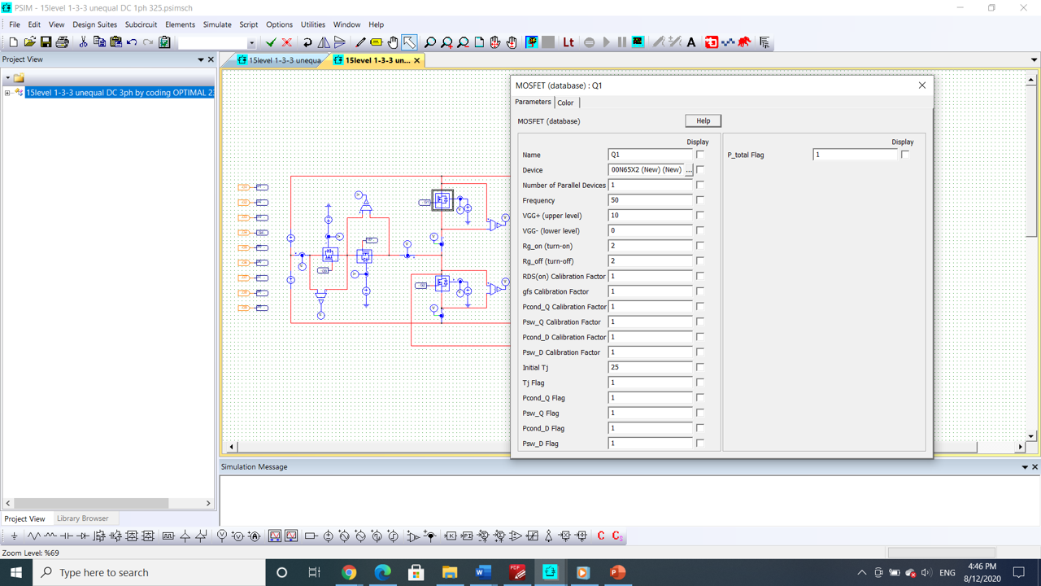Insert capacitor from element toolbar
The height and width of the screenshot is (586, 1041).
[x=67, y=536]
